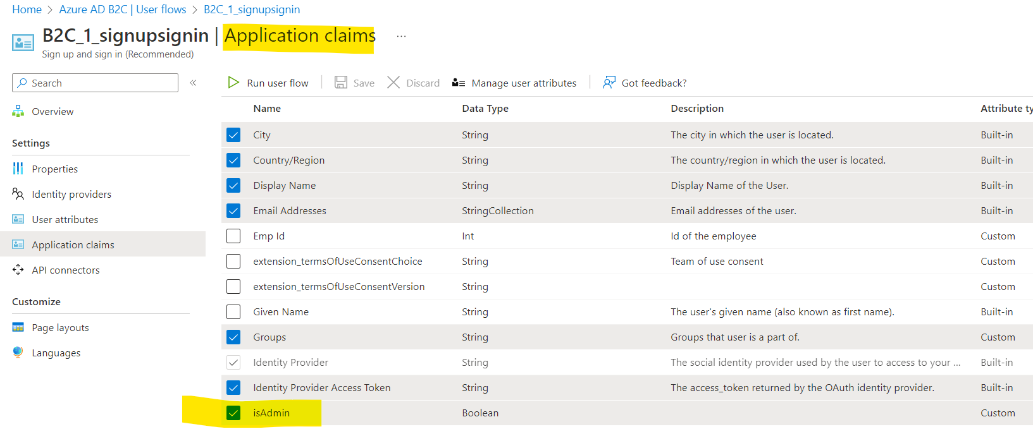Click the Properties bars icon
The width and height of the screenshot is (1033, 429).
[18, 169]
